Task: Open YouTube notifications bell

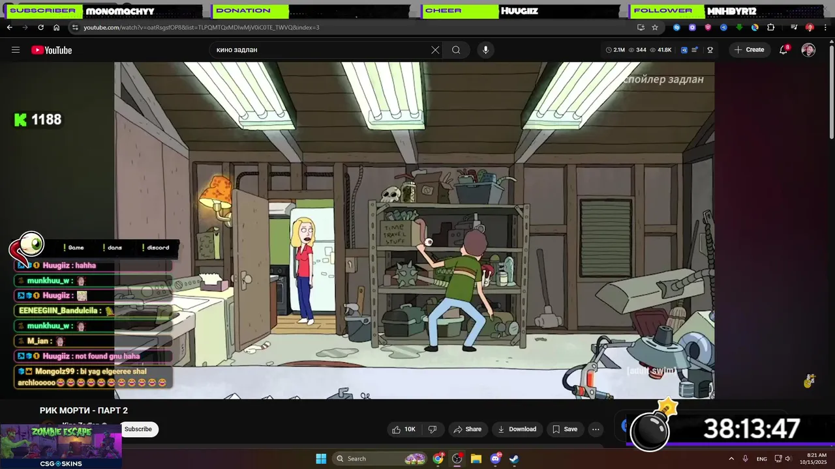Action: click(x=783, y=50)
